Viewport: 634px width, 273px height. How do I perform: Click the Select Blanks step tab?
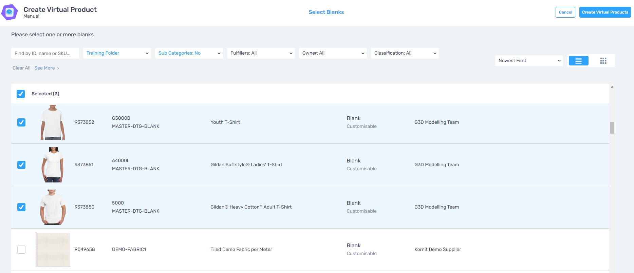click(326, 12)
